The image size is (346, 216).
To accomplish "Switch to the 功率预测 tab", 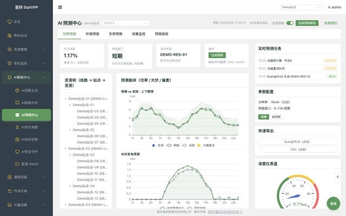I will pos(69,34).
